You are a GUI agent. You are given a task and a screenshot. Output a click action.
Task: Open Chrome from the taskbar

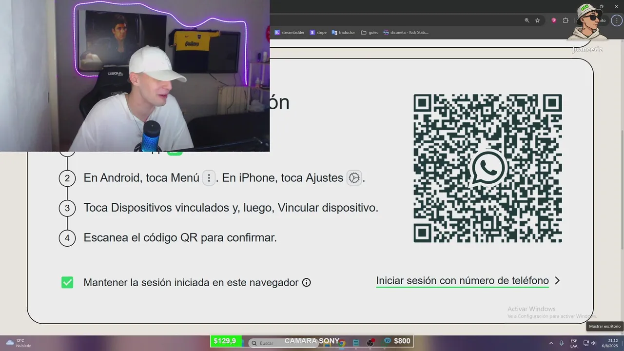point(342,343)
